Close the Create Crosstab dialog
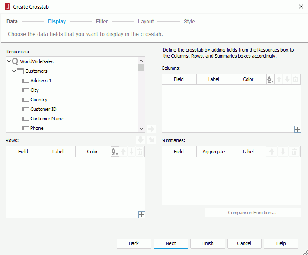This screenshot has width=308, height=255. (x=301, y=6)
